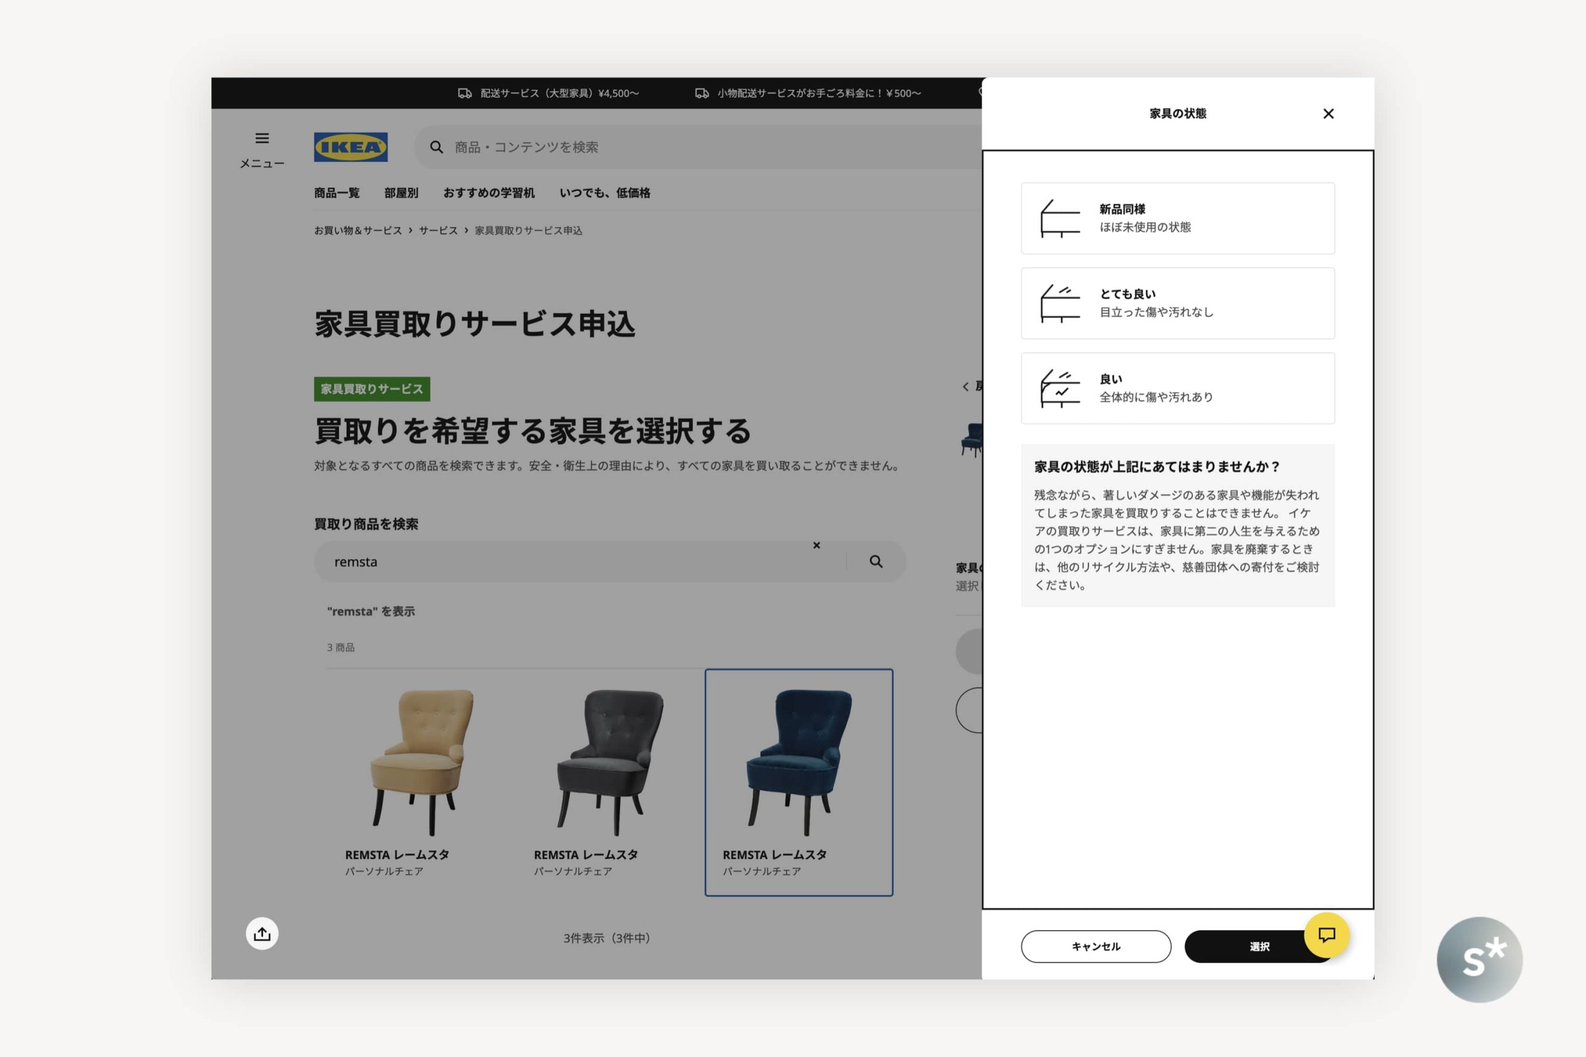Screen dimensions: 1586x1057
Task: Click the magnifier in top search bar
Action: tap(436, 147)
